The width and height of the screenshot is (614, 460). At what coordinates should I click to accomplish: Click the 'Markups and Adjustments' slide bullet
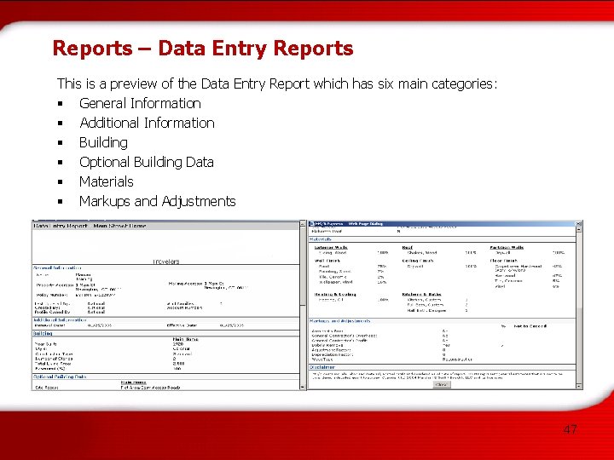click(x=158, y=201)
